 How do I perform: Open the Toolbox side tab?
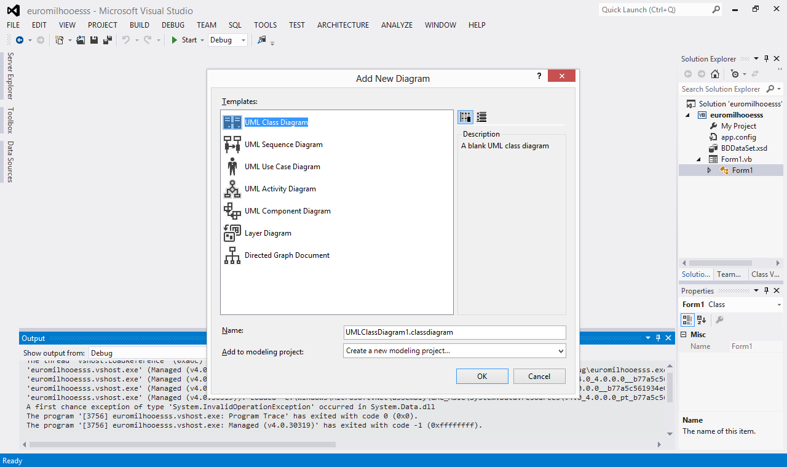pyautogui.click(x=10, y=121)
